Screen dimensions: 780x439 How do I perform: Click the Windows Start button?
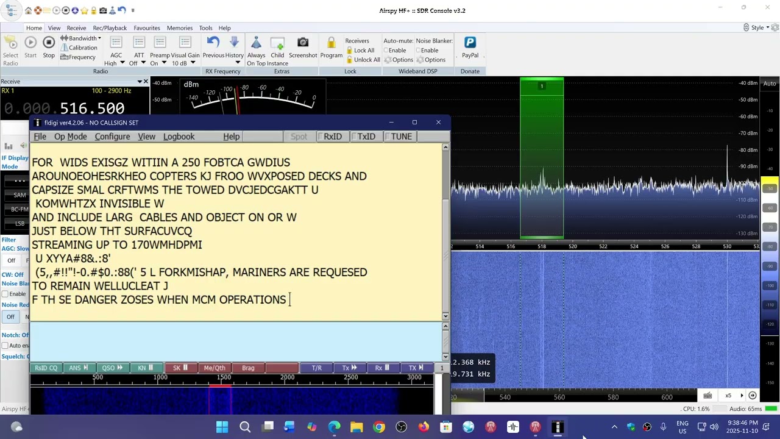click(222, 427)
